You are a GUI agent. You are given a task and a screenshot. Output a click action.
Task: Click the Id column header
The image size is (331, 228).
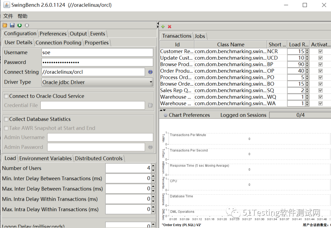point(177,44)
